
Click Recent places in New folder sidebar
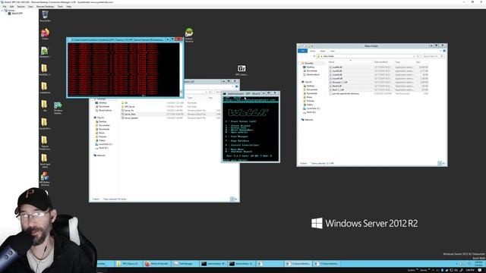pyautogui.click(x=312, y=74)
